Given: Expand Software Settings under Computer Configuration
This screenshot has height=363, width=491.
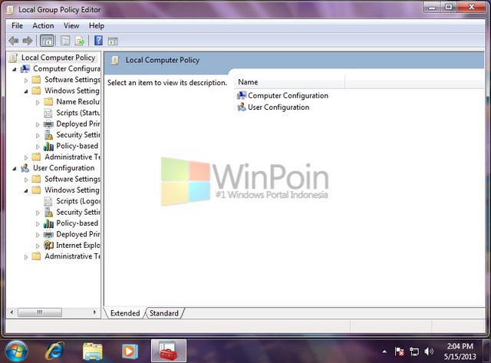Looking at the screenshot, I should 26,81.
